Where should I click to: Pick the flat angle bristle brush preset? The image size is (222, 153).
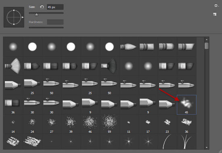tap(186, 47)
